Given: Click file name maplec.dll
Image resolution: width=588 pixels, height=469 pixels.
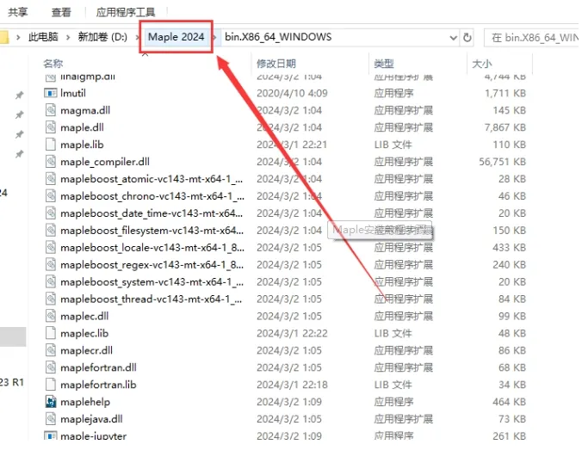Looking at the screenshot, I should point(84,316).
